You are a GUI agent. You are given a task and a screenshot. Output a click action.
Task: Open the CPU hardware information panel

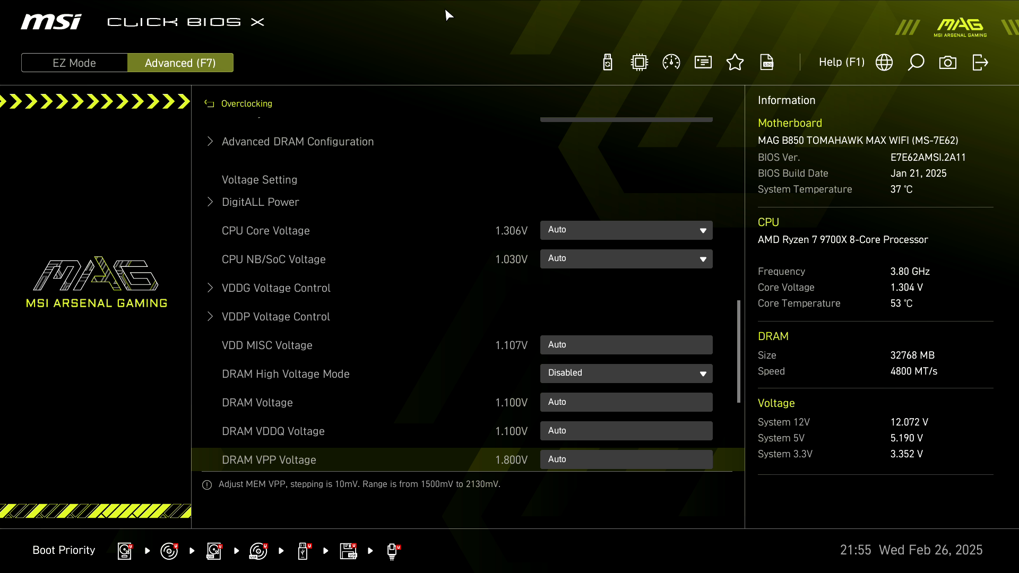pos(639,62)
